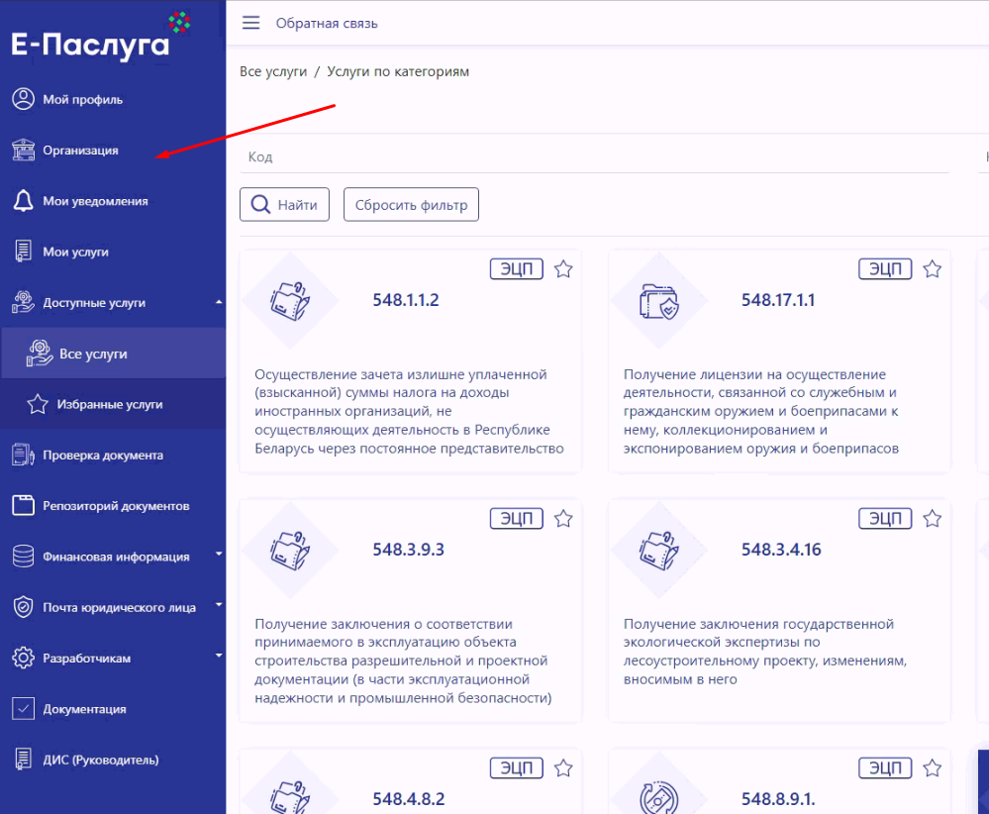Open Избранные услуги in sidebar

tap(110, 404)
